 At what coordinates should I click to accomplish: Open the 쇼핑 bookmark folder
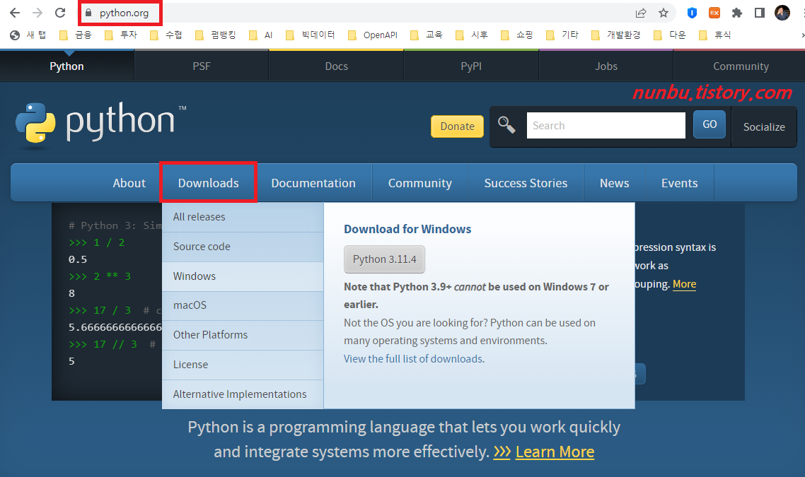[x=517, y=35]
